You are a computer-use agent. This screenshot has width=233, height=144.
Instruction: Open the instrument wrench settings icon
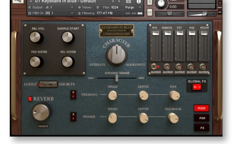18,1
